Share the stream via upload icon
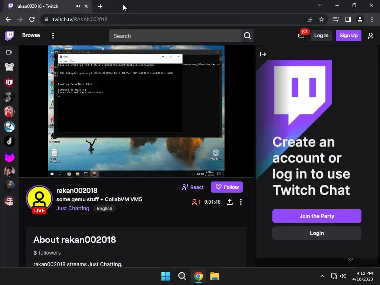 229,202
